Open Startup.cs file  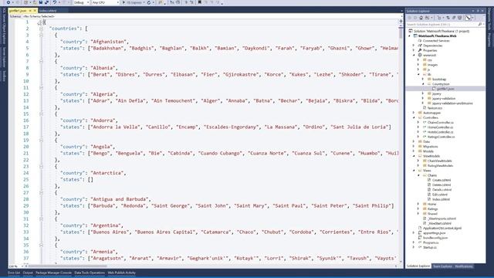pyautogui.click(x=430, y=247)
